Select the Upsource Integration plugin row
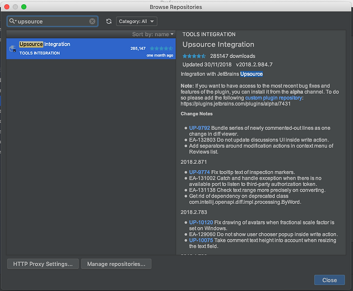The height and width of the screenshot is (291, 353). [91, 48]
